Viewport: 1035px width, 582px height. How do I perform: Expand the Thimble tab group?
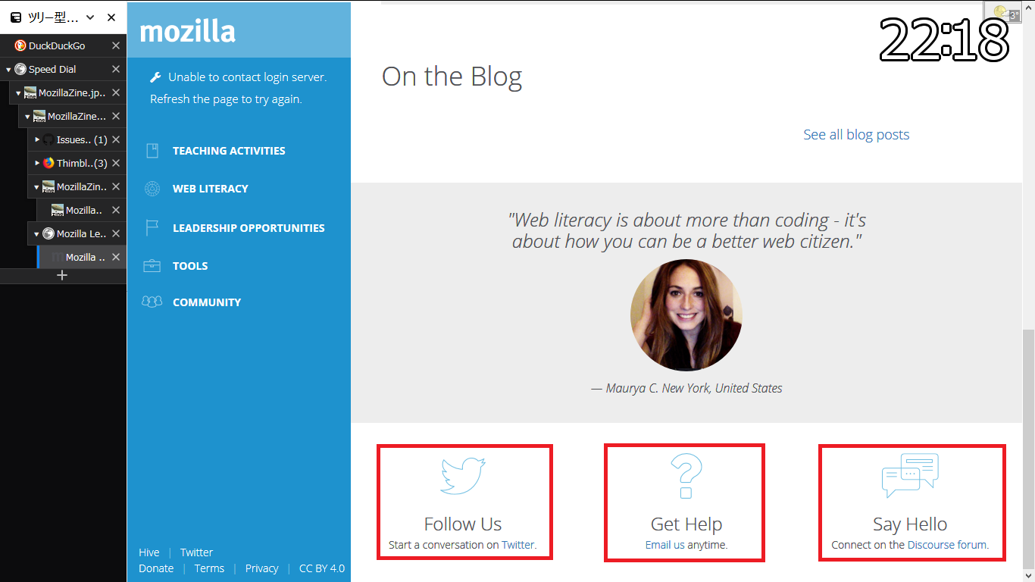tap(37, 164)
